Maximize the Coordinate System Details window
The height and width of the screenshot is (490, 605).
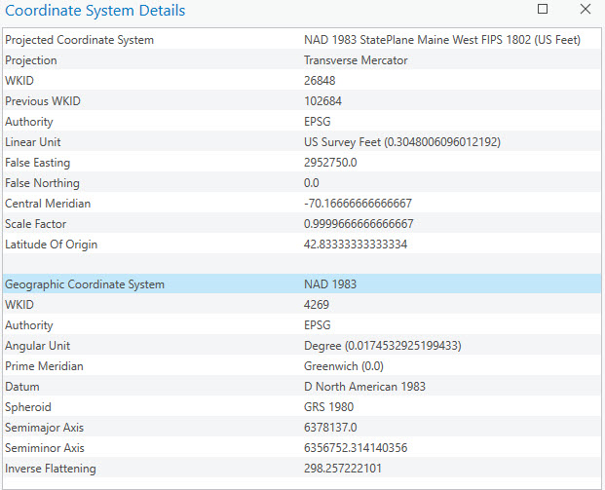543,10
